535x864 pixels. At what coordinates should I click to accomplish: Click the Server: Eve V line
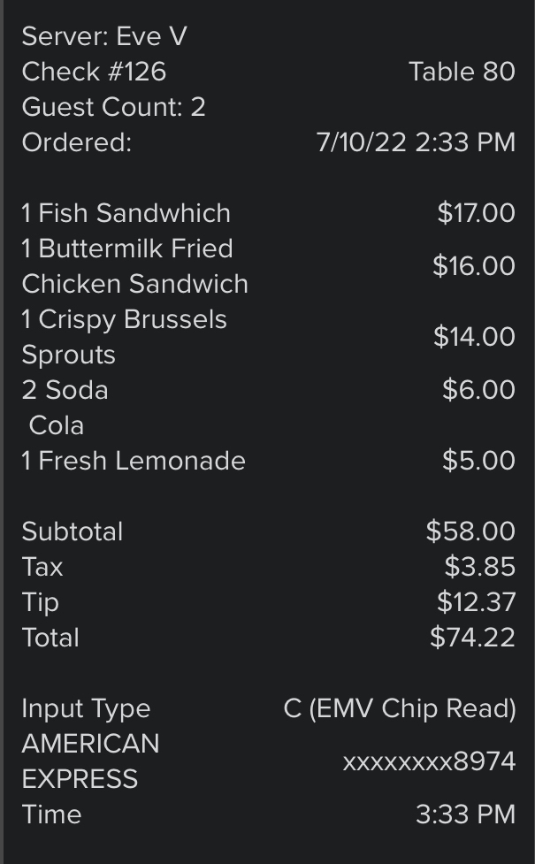click(104, 36)
